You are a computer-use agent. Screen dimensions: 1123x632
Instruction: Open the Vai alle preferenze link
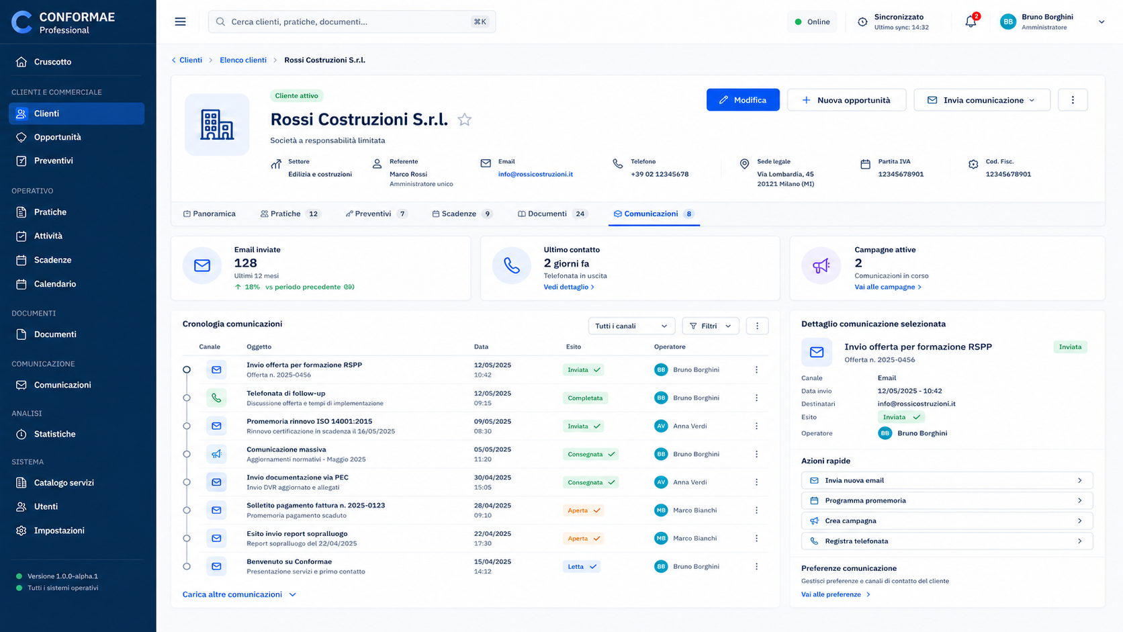[836, 595]
